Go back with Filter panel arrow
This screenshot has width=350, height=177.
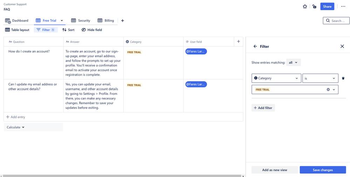255,46
